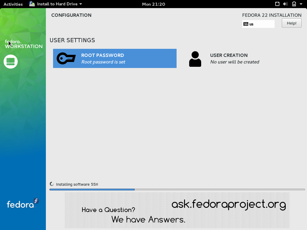Click the 'Root password is set' status text
Viewport: 307px width, 230px height.
(x=103, y=62)
